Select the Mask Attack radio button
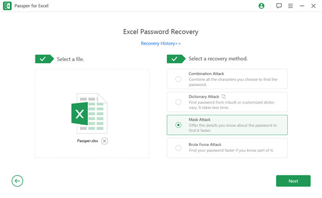Screen dimensions: 322x198 (x=178, y=125)
